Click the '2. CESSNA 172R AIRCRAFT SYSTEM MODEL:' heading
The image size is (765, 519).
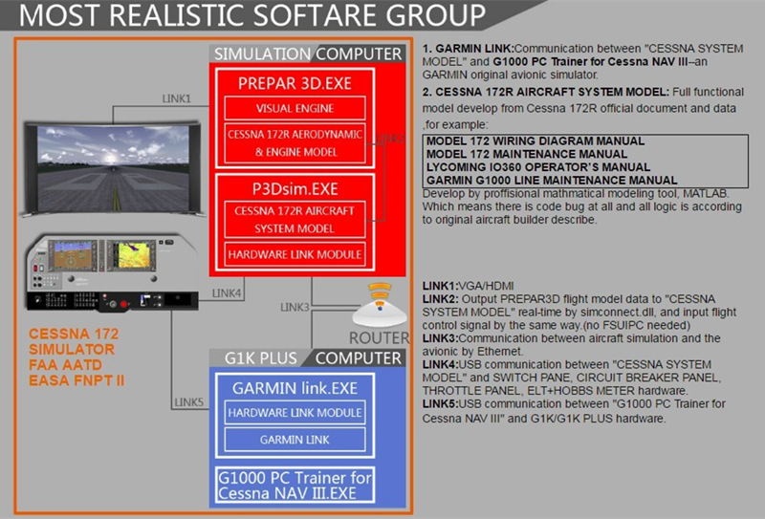click(546, 92)
